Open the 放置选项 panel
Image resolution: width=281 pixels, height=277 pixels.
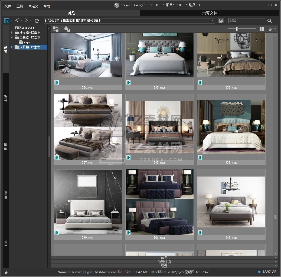pos(164,262)
